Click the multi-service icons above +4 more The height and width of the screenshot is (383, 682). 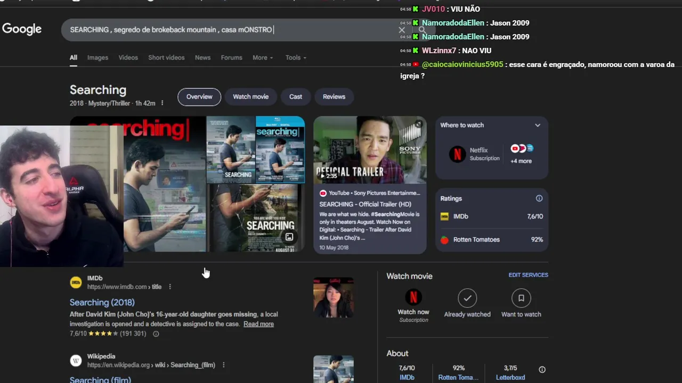522,148
